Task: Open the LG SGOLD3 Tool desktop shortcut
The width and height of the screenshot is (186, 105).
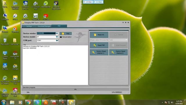Action: pyautogui.click(x=35, y=5)
